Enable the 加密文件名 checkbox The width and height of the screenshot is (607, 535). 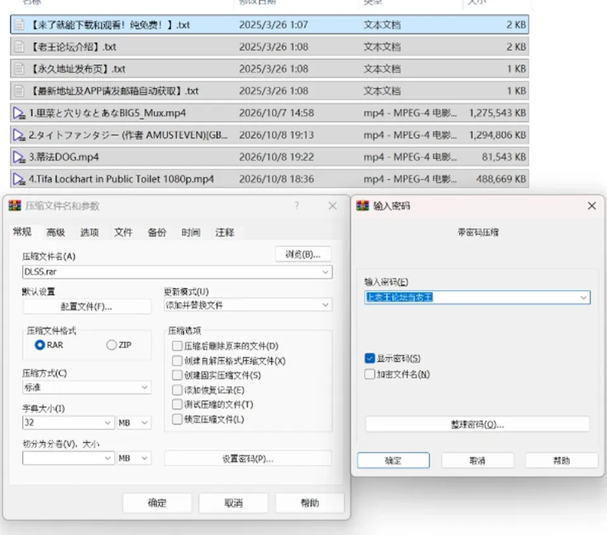[370, 374]
